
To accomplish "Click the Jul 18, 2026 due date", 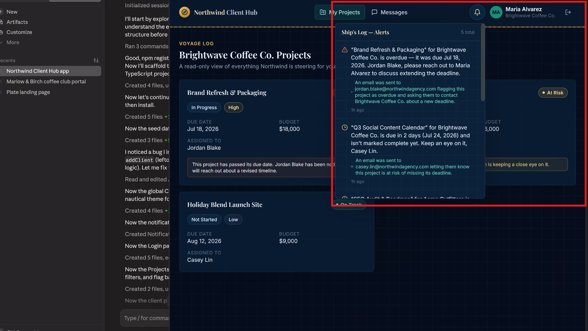I will point(203,129).
